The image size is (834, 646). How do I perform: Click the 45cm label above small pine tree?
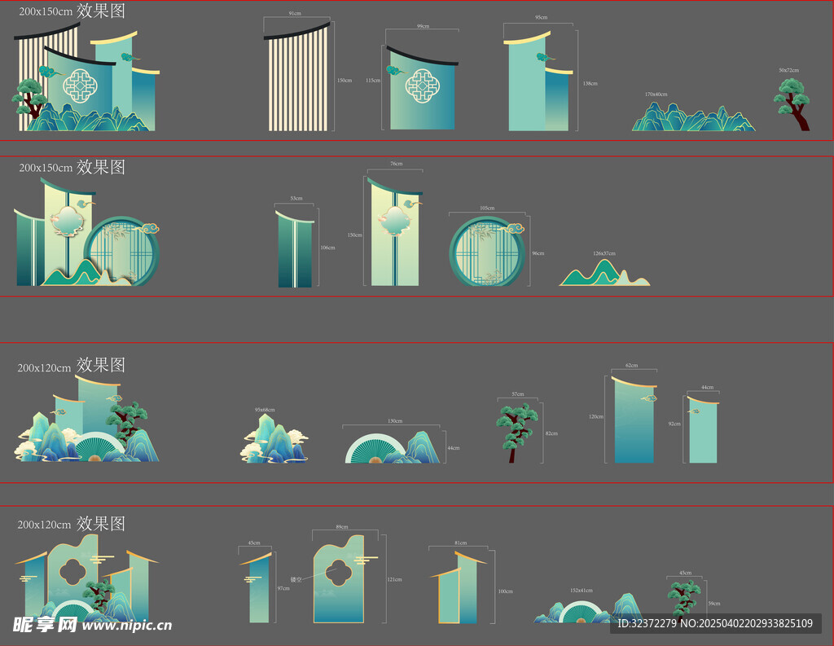coord(686,573)
